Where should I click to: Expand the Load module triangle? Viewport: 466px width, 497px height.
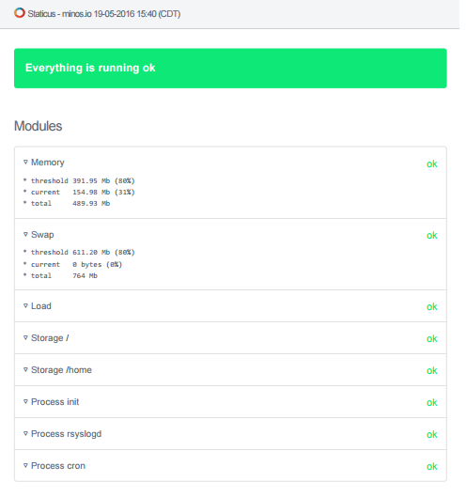(25, 306)
